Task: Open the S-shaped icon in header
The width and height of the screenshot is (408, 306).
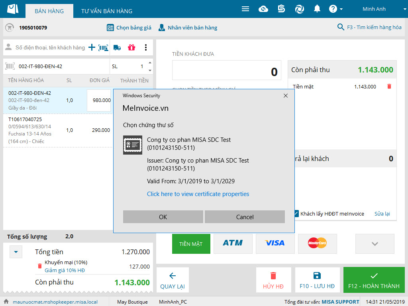Action: [x=281, y=9]
